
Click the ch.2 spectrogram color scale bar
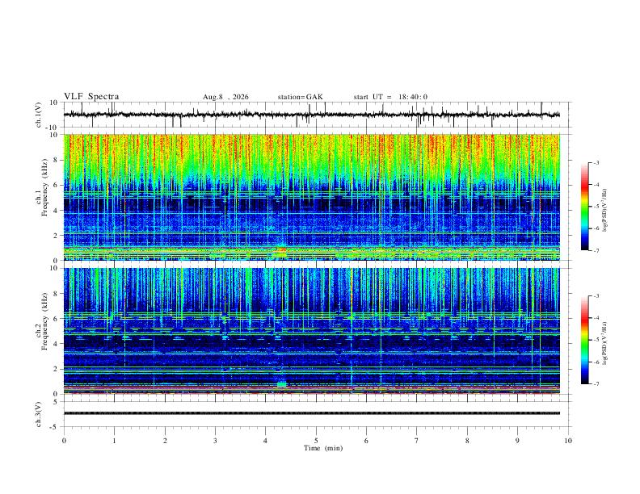[x=584, y=340]
